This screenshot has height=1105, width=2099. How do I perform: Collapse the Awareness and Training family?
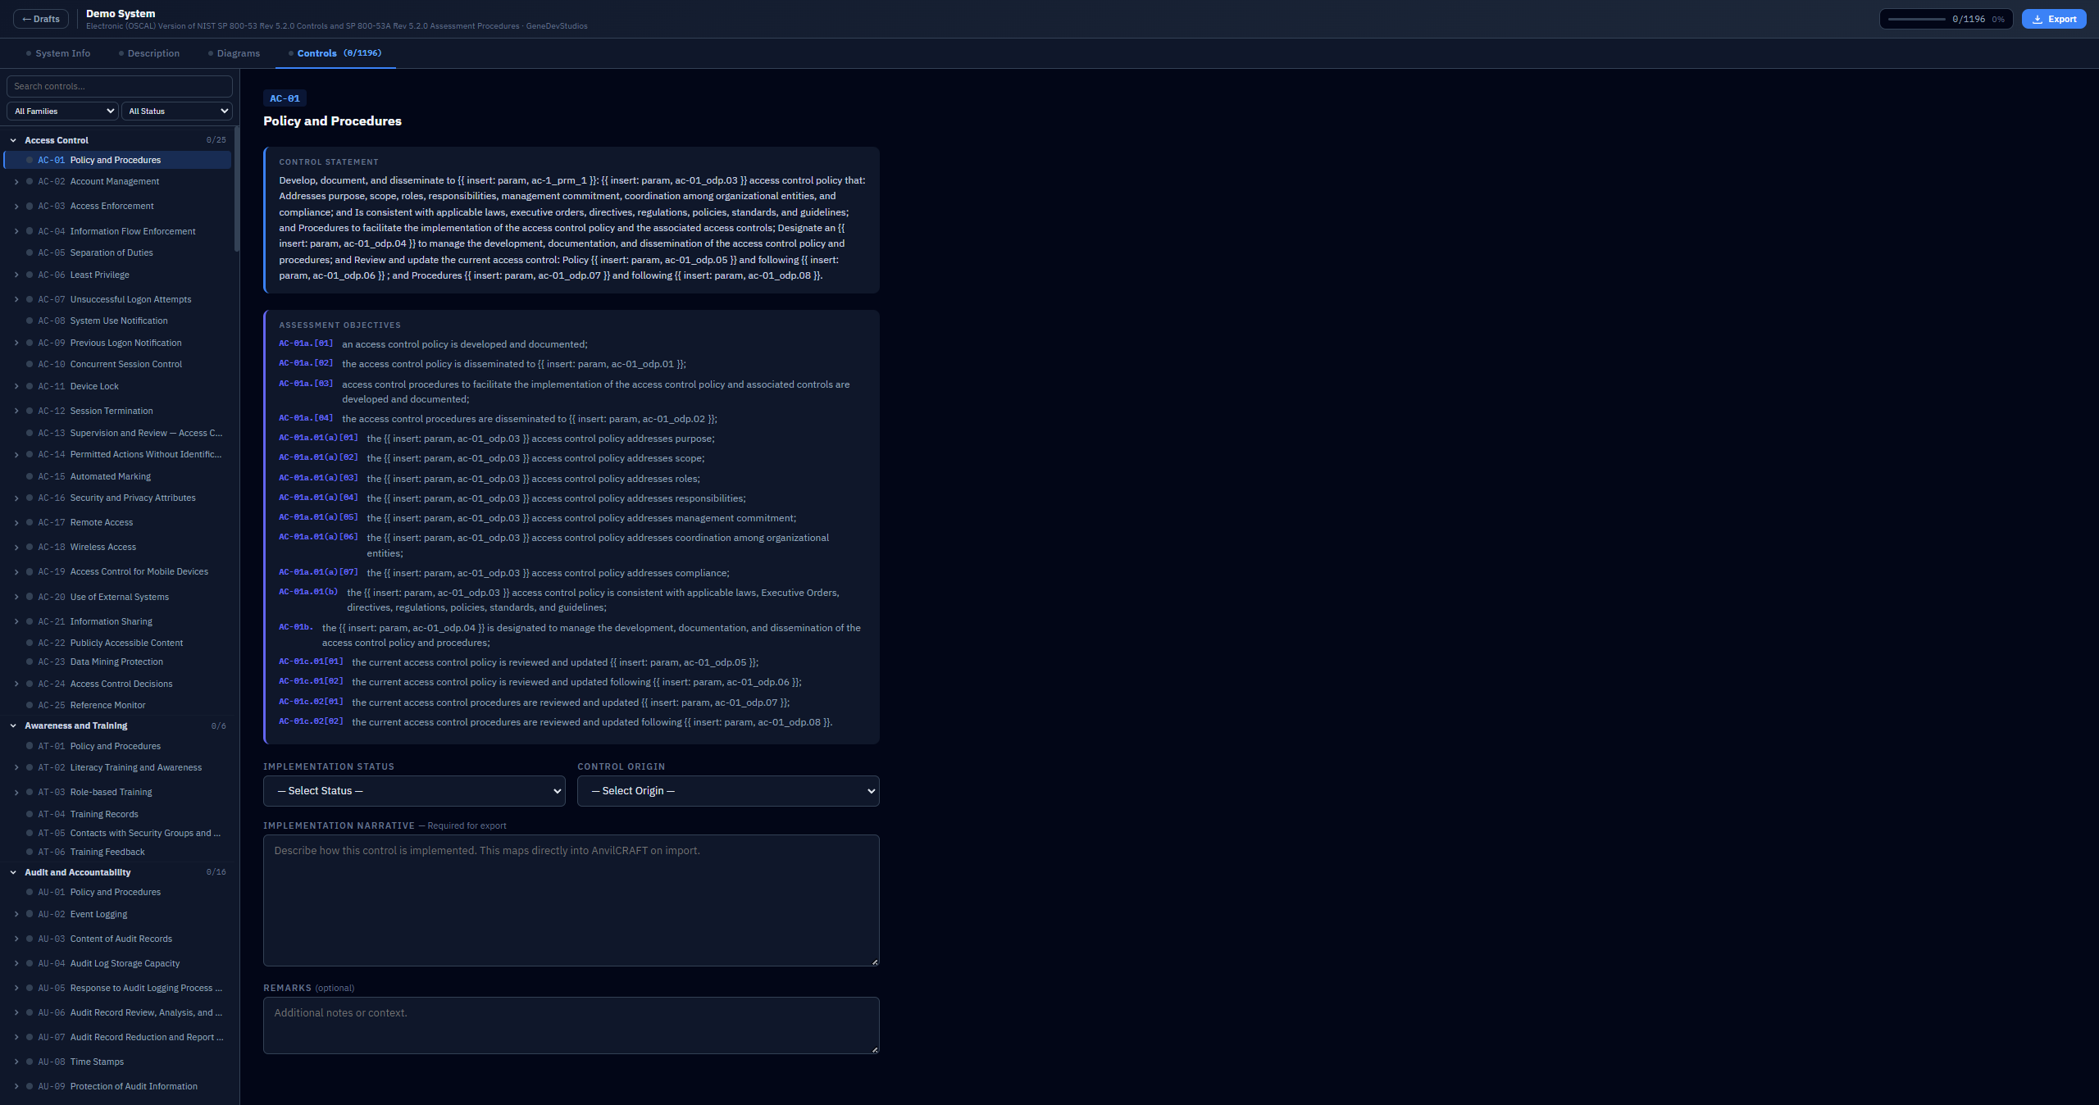pyautogui.click(x=13, y=725)
